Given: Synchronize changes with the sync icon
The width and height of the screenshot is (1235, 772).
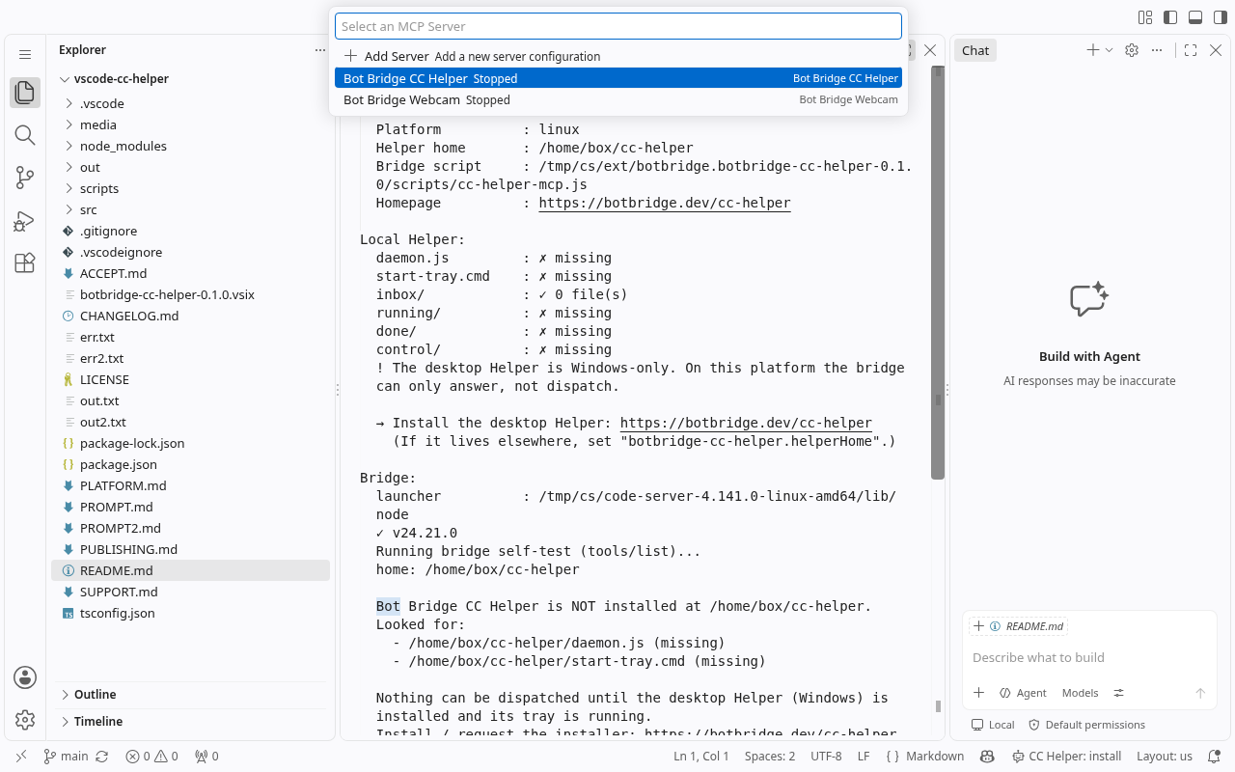Looking at the screenshot, I should coord(102,757).
